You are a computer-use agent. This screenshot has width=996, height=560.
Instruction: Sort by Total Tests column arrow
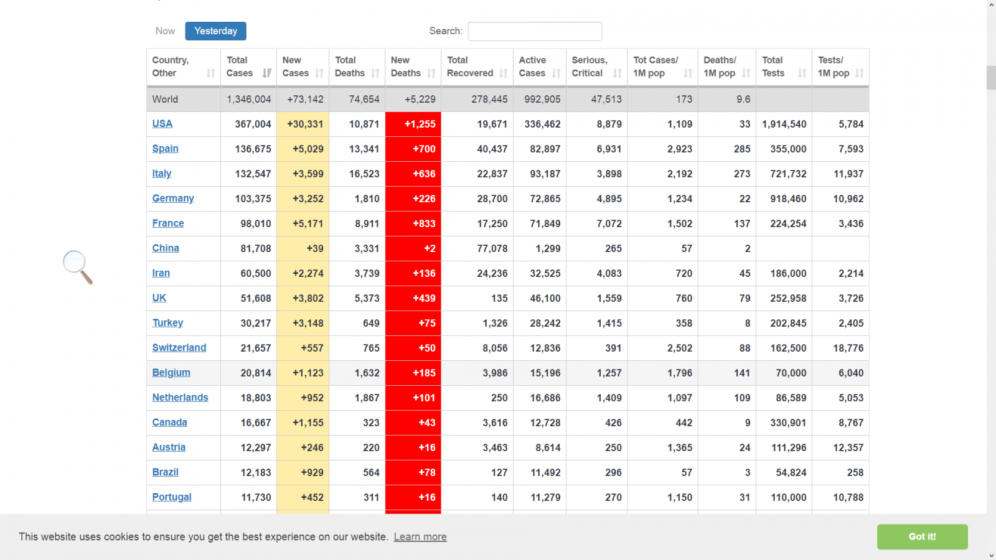click(x=802, y=73)
